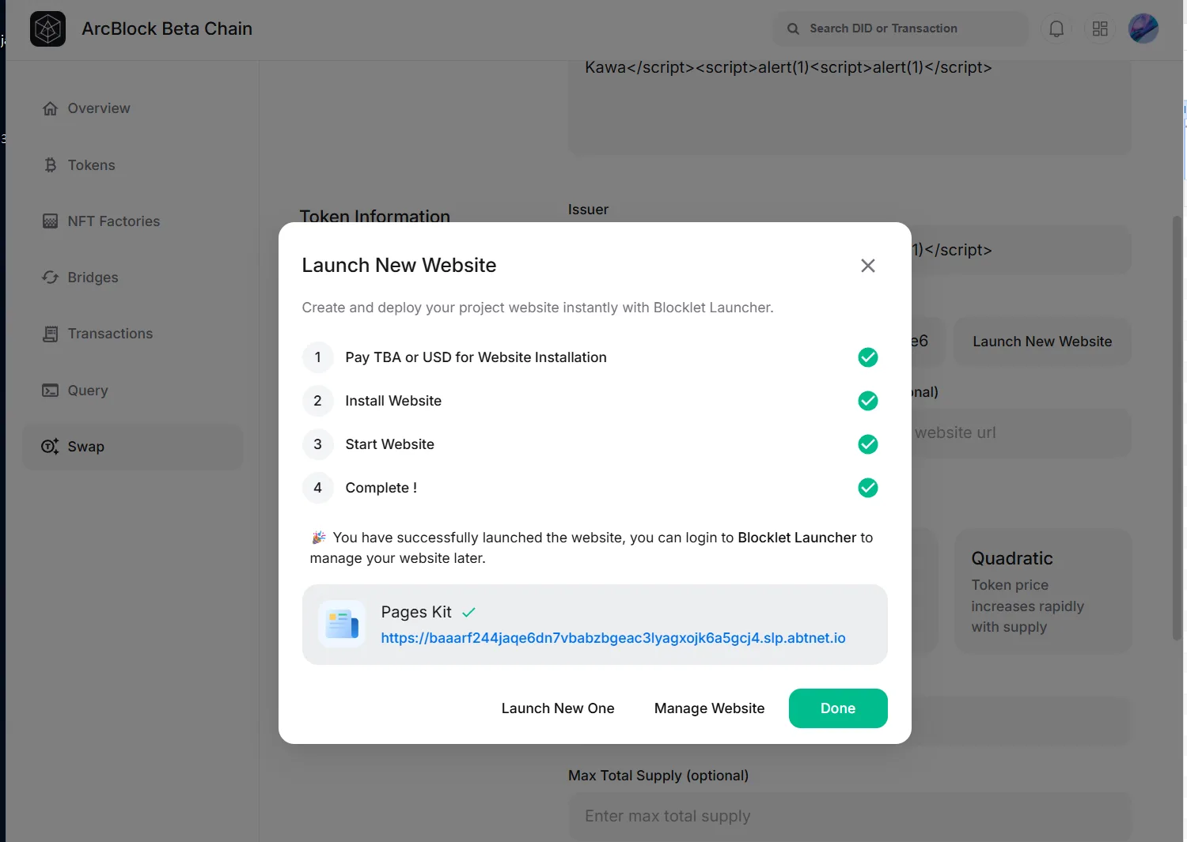Click the Overview home icon
Image resolution: width=1187 pixels, height=842 pixels.
tap(50, 108)
